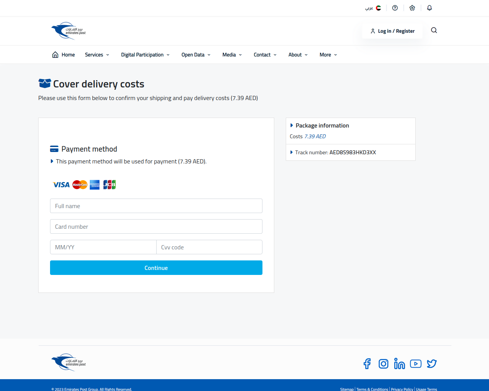Switch language to Arabic
489x391 pixels.
click(x=373, y=8)
